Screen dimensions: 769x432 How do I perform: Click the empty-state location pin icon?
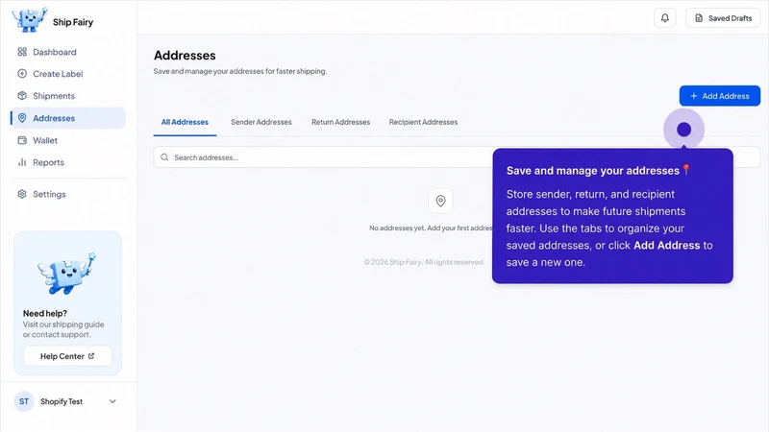click(440, 201)
